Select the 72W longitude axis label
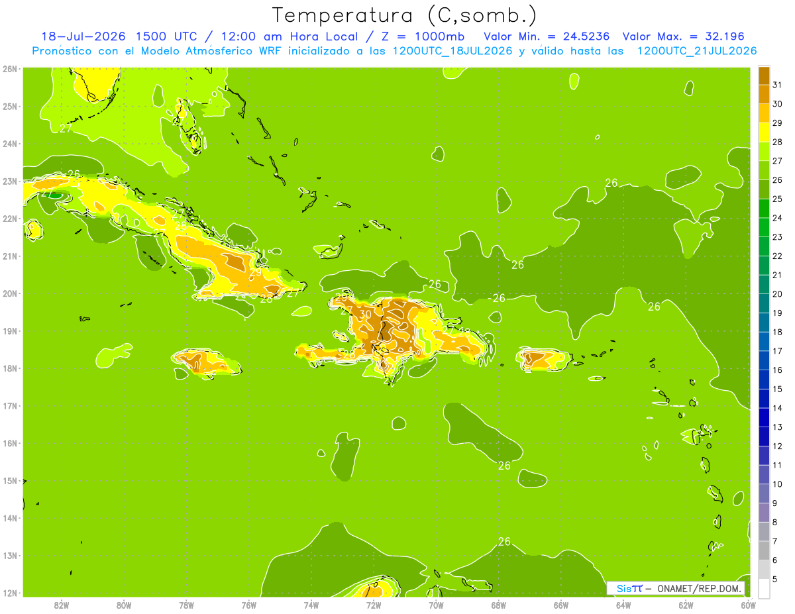 pos(374,605)
